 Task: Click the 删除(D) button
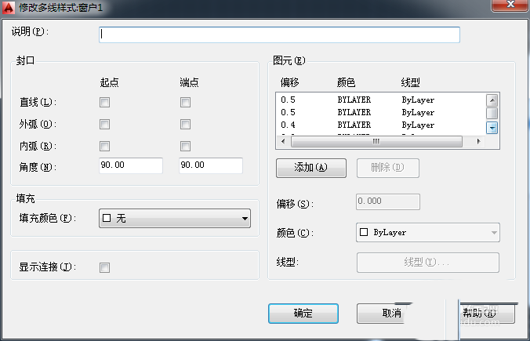click(387, 168)
